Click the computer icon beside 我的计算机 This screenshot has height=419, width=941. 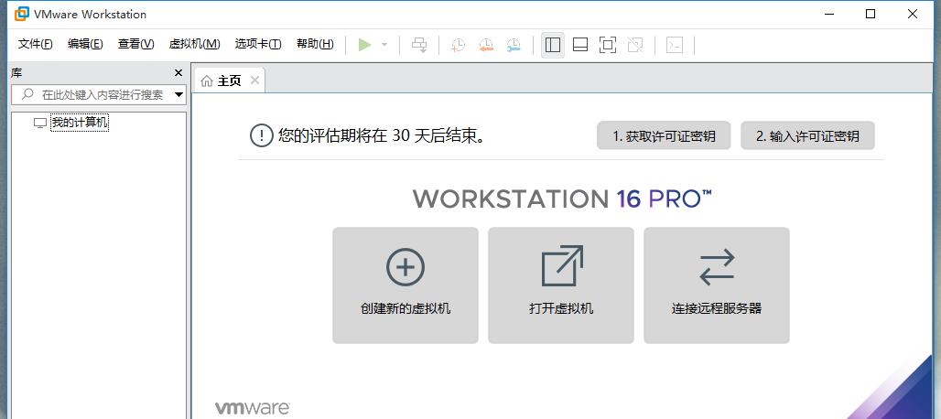click(x=40, y=123)
